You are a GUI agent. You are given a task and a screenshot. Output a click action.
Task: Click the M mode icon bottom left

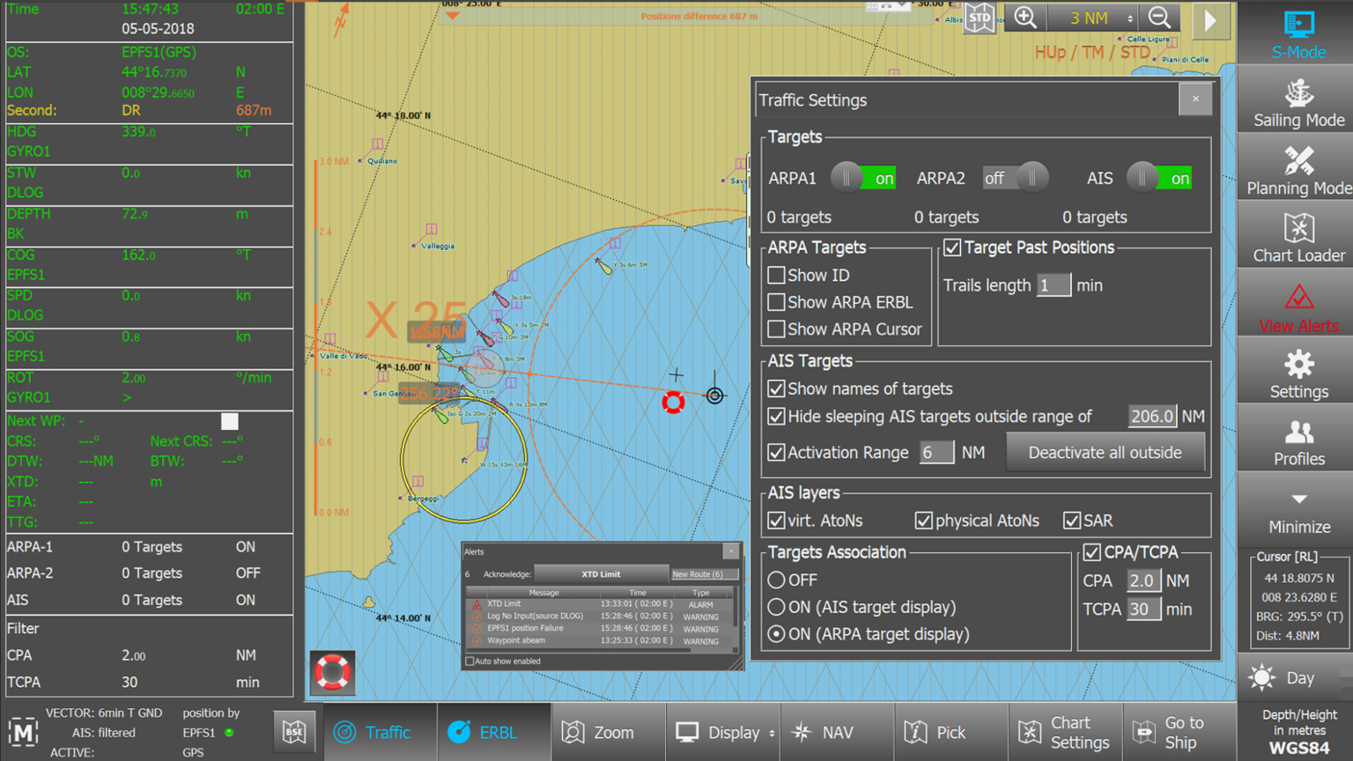[x=23, y=731]
